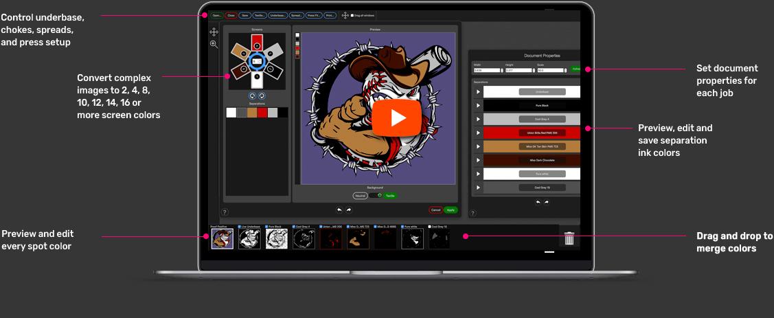Click the redo arrow below the preview
Screen dimensions: 774x318
coord(348,209)
